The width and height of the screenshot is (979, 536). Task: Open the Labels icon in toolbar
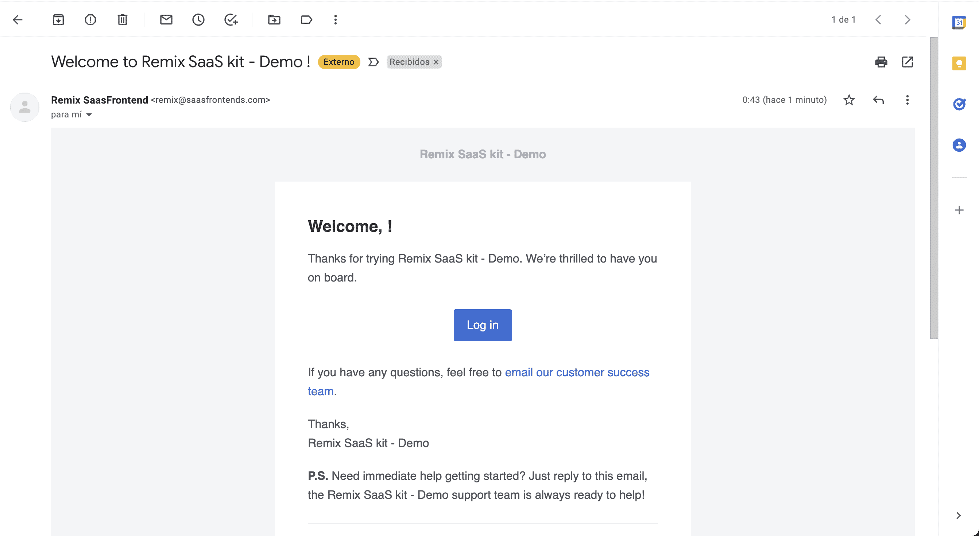click(306, 20)
